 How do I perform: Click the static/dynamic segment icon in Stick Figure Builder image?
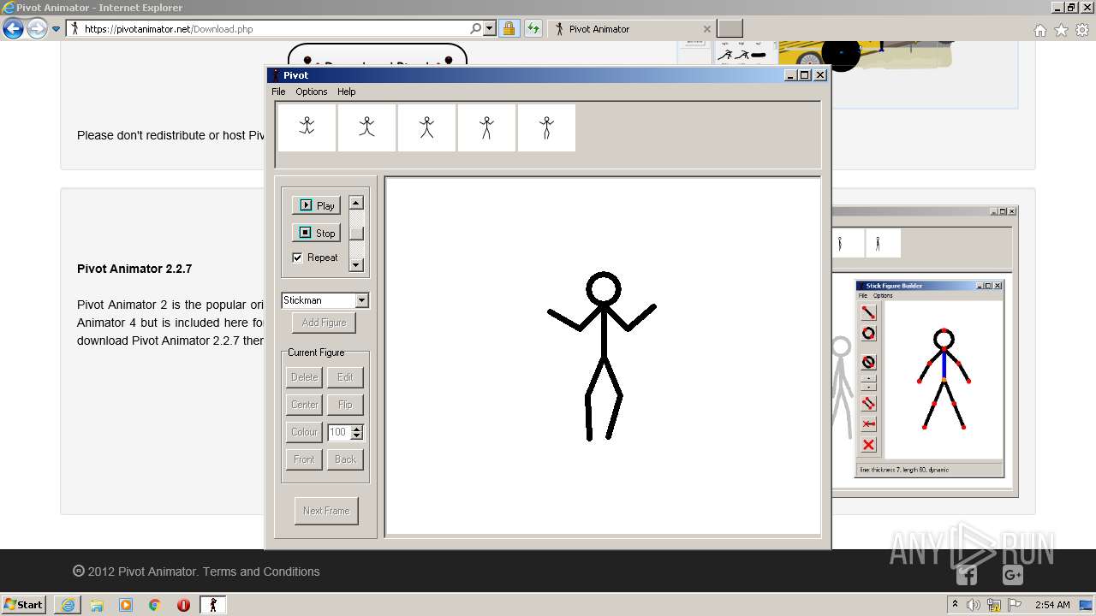pyautogui.click(x=868, y=423)
